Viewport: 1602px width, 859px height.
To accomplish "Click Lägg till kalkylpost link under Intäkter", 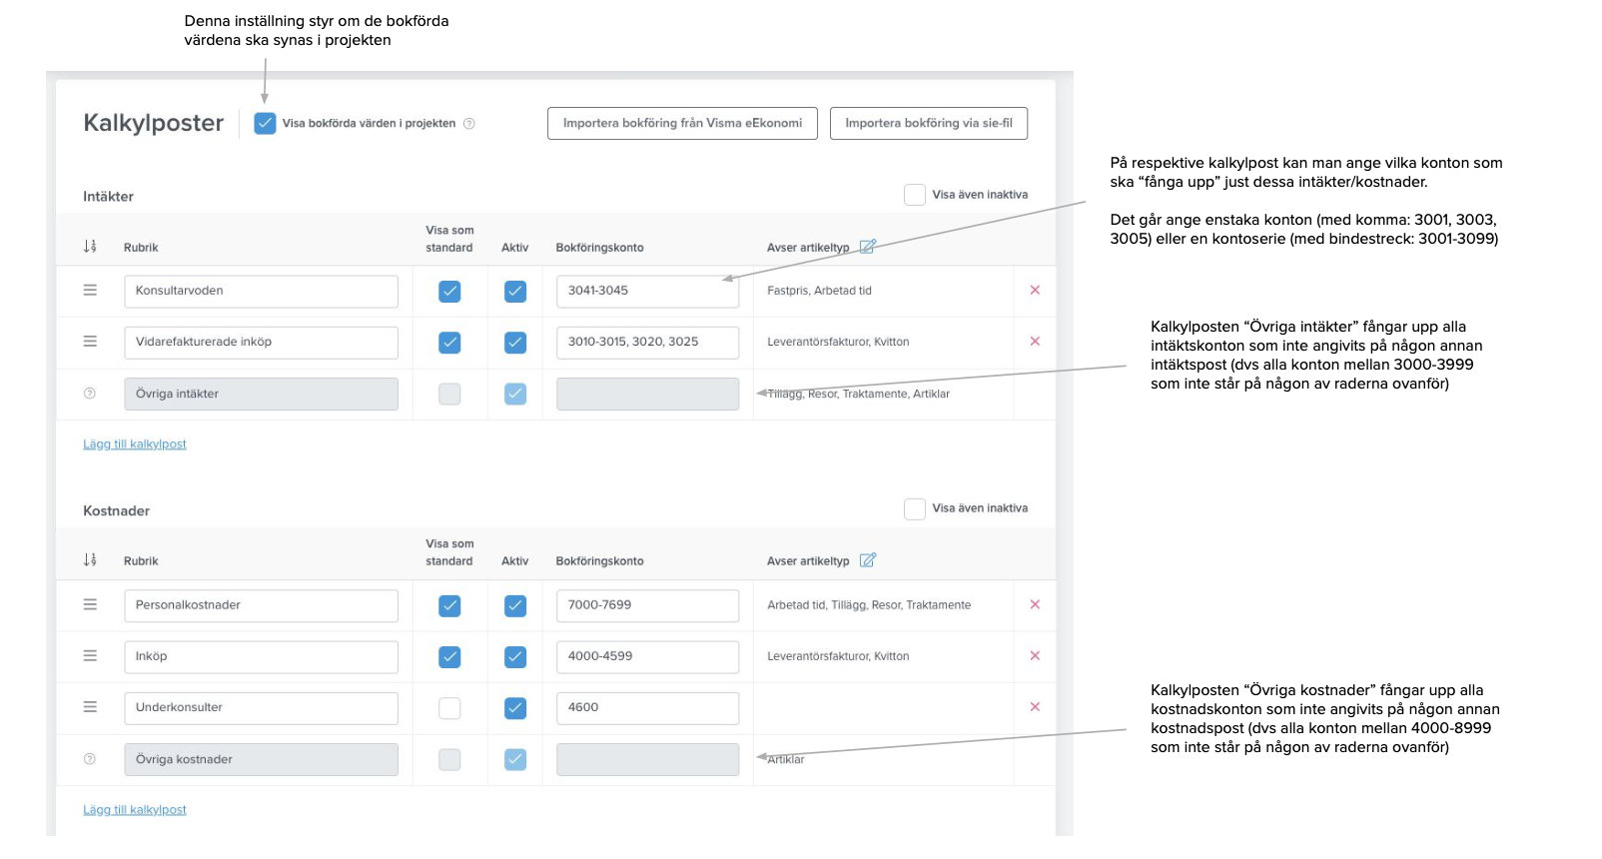I will [135, 444].
